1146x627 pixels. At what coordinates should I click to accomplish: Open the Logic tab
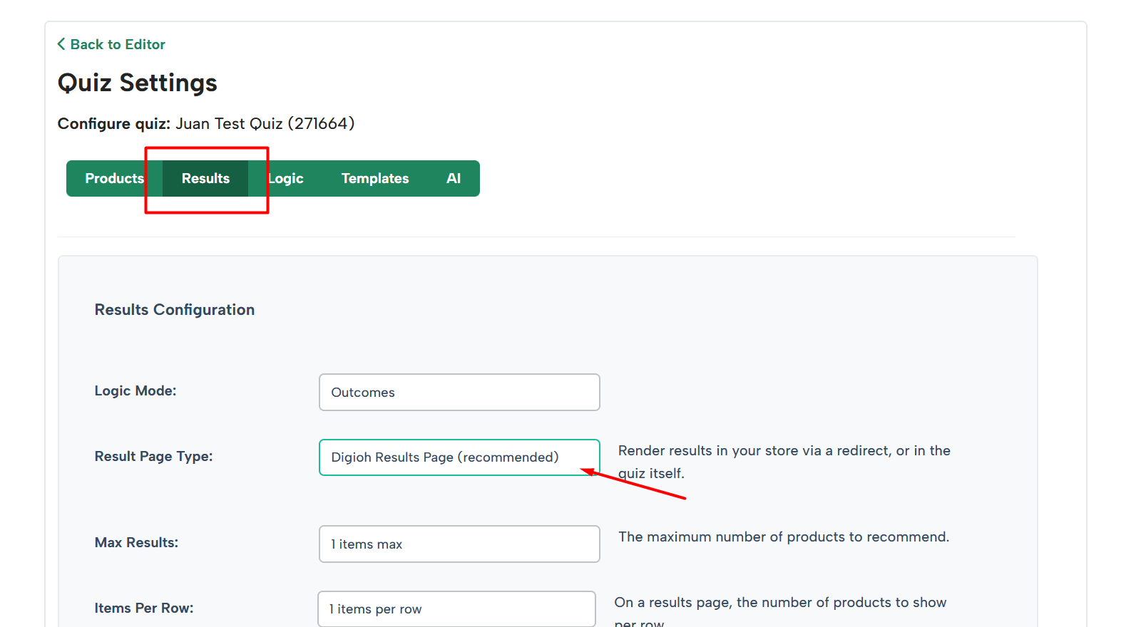(285, 178)
